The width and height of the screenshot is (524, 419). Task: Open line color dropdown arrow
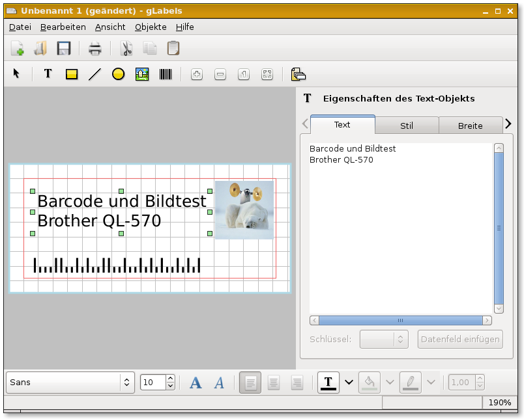click(431, 383)
